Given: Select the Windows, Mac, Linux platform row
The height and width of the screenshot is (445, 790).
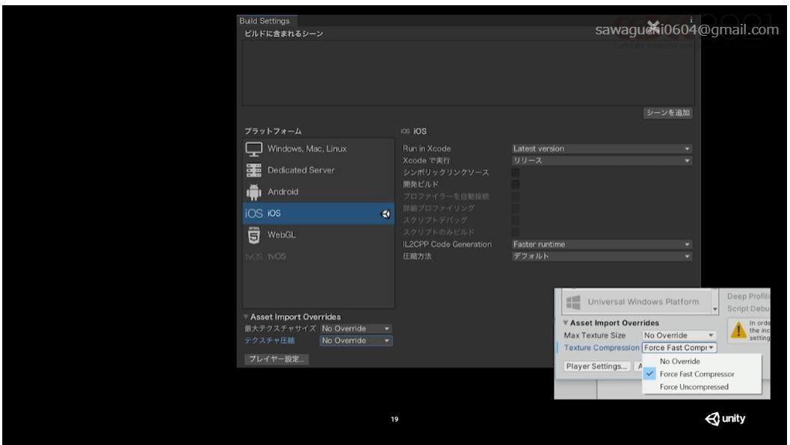Looking at the screenshot, I should (x=318, y=149).
